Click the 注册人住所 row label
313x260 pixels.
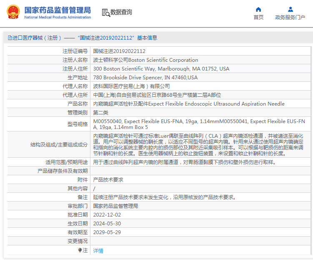click(x=75, y=69)
